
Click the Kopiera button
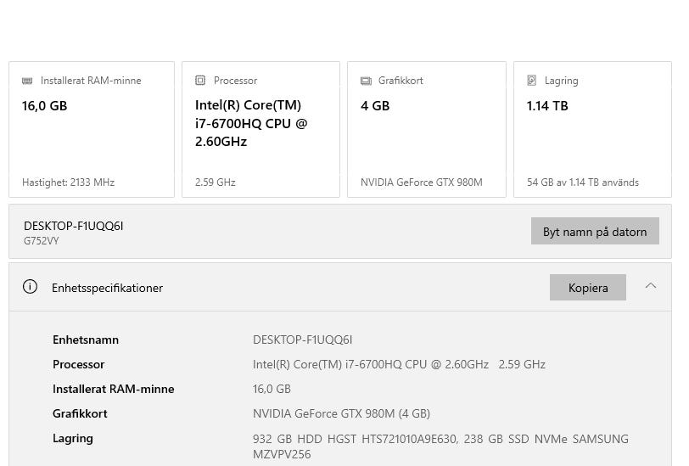tap(588, 288)
